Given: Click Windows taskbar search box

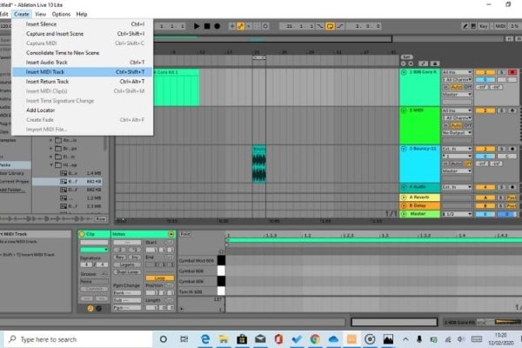Looking at the screenshot, I should tap(78, 339).
